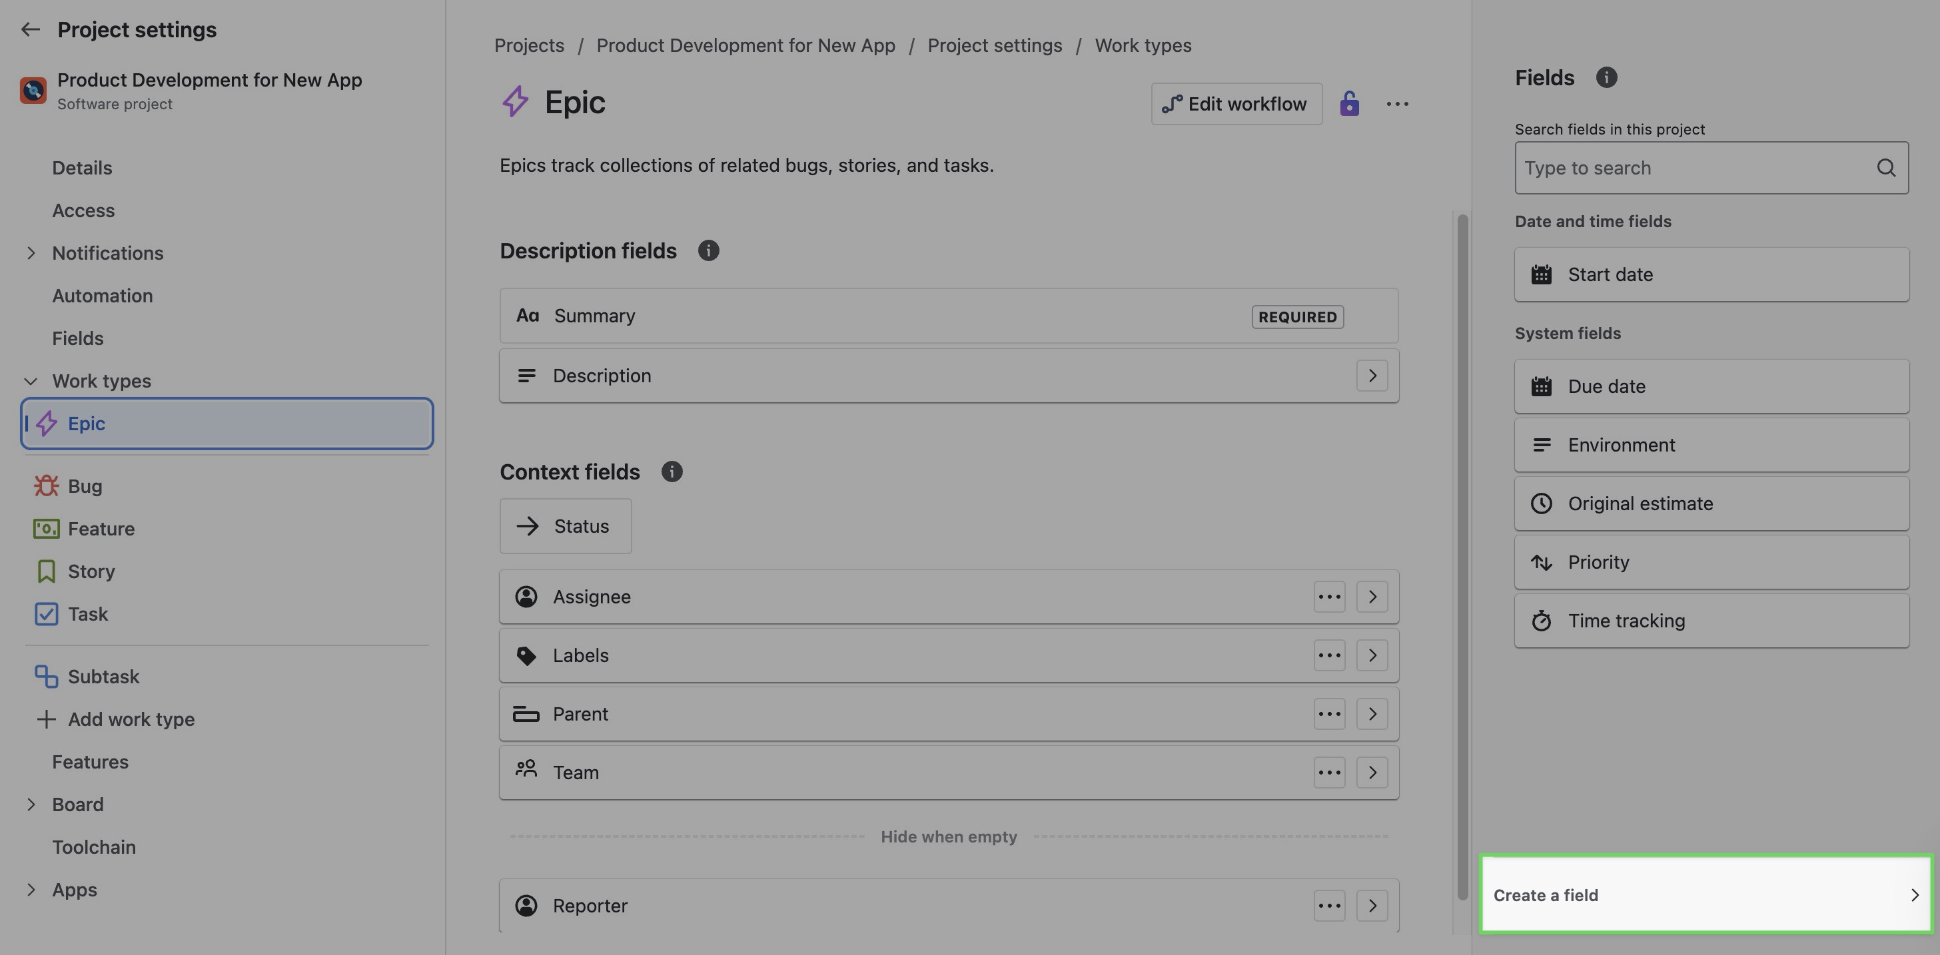
Task: Expand the Notifications section in sidebar
Action: pyautogui.click(x=31, y=254)
